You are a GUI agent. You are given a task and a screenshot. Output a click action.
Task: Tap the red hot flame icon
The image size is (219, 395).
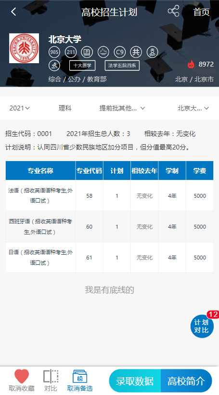pyautogui.click(x=191, y=65)
